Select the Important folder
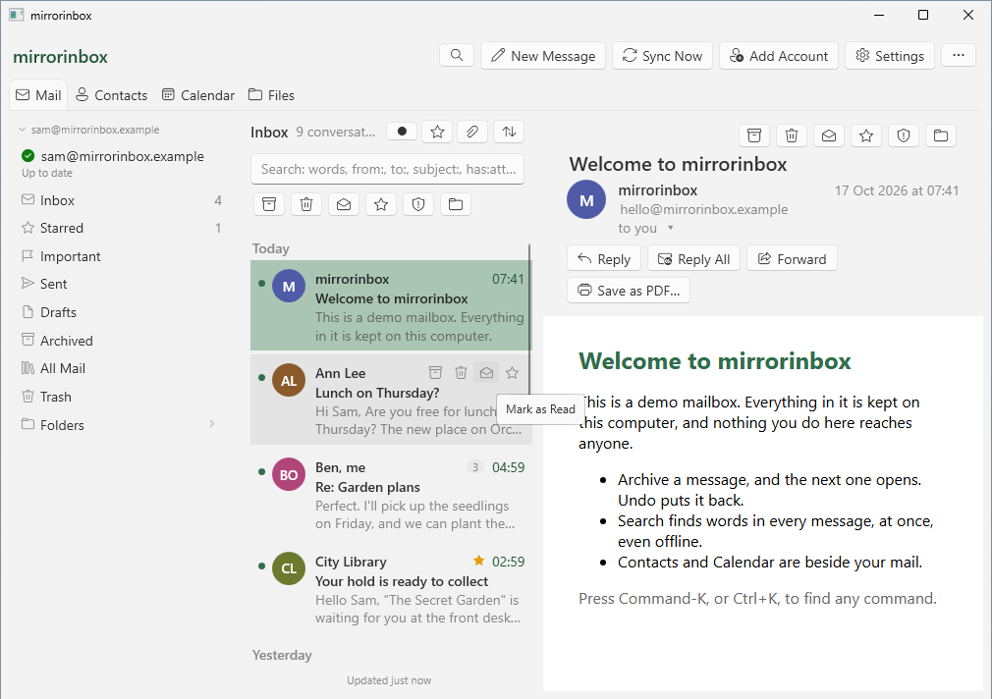This screenshot has height=699, width=992. click(x=121, y=256)
